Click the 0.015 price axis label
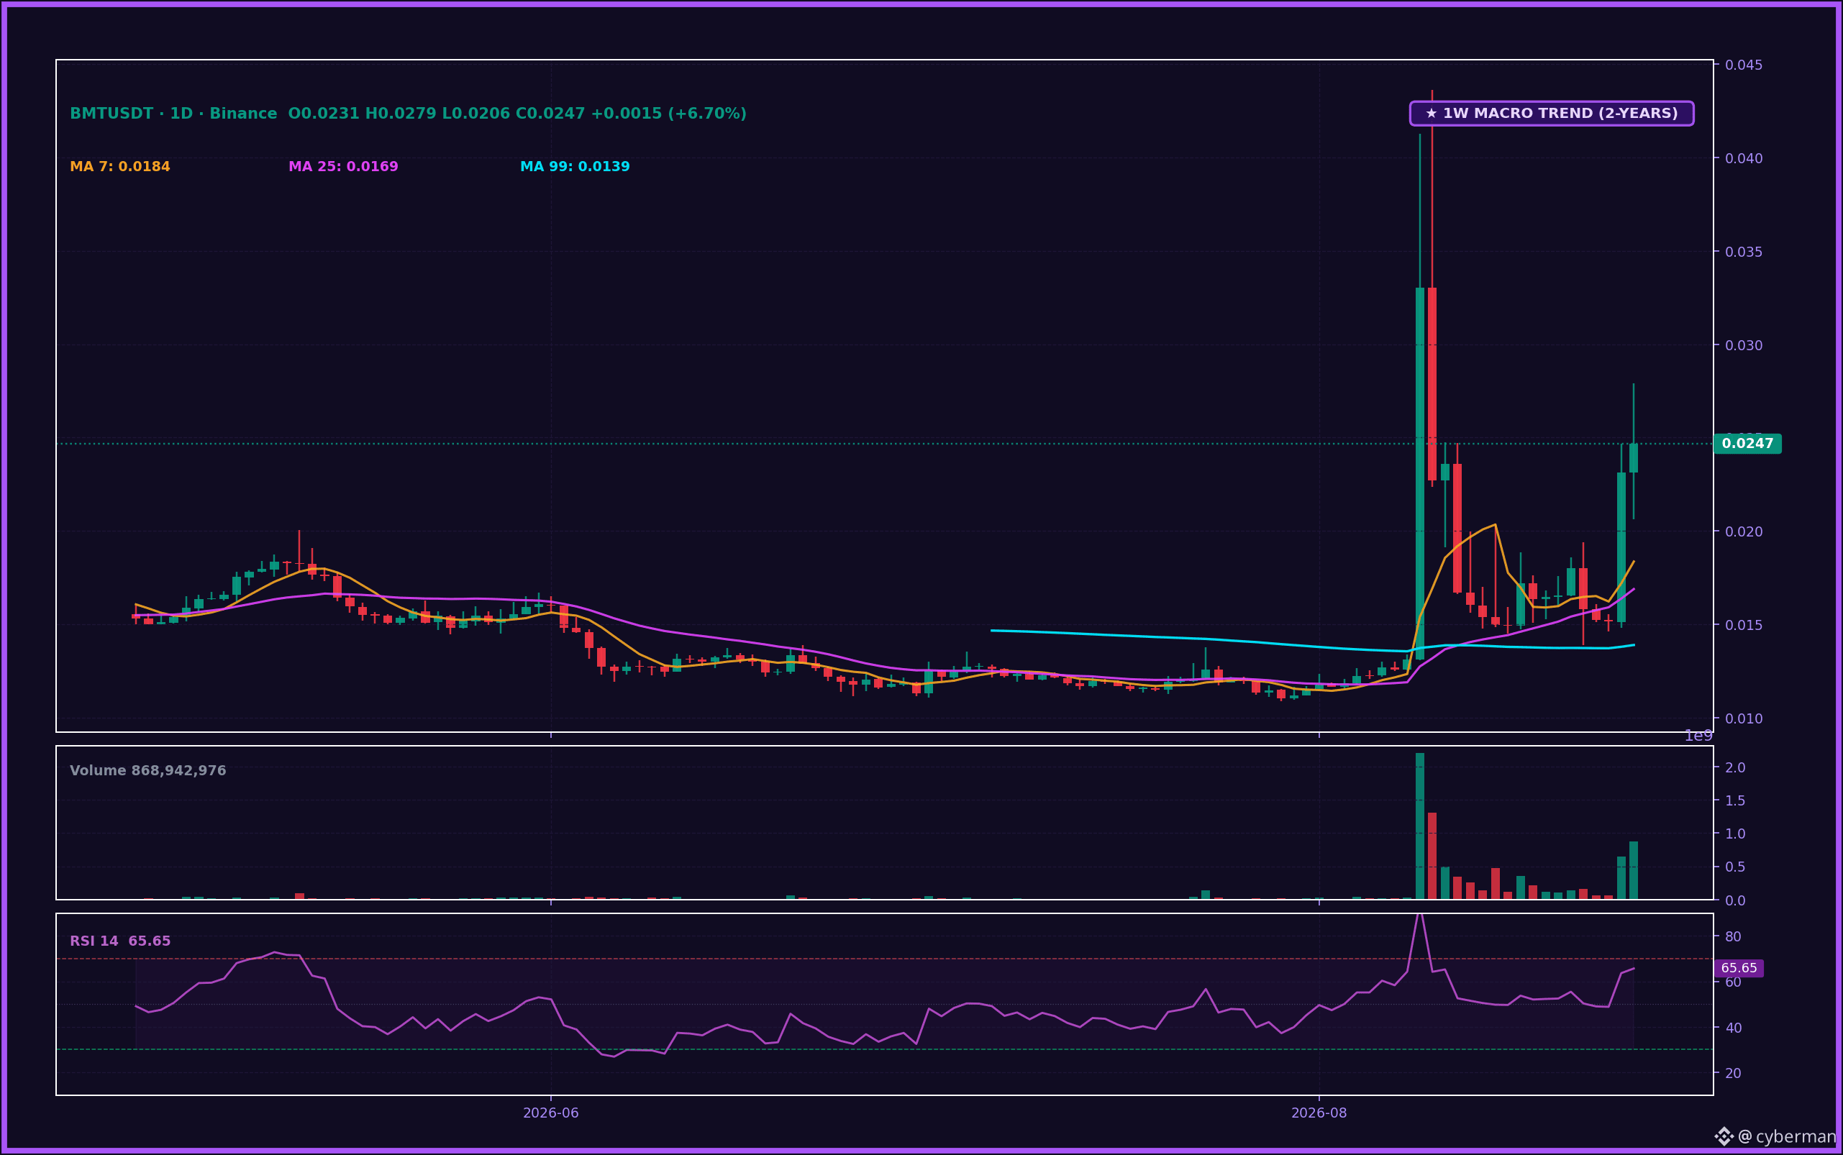 1744,625
